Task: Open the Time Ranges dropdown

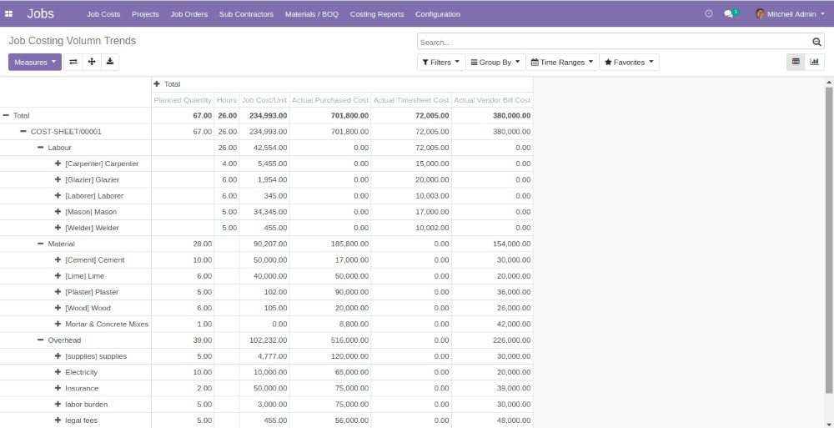Action: coord(562,63)
